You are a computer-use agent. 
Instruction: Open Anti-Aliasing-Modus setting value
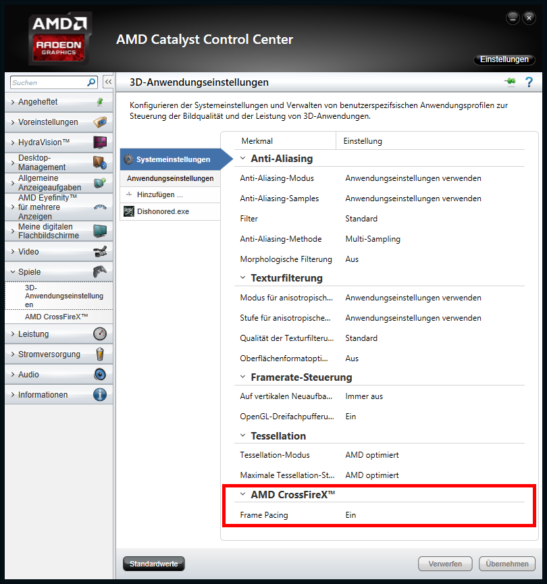[x=413, y=178]
